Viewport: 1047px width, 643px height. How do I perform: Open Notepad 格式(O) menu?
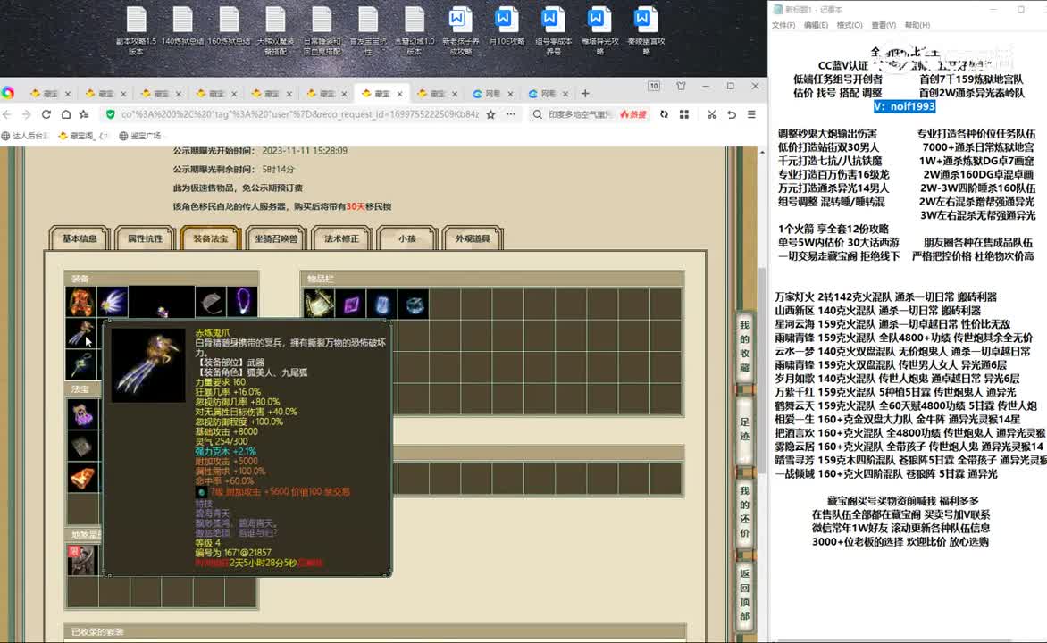(x=850, y=25)
